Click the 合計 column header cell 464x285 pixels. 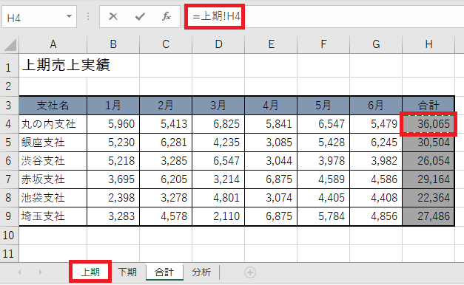point(428,105)
